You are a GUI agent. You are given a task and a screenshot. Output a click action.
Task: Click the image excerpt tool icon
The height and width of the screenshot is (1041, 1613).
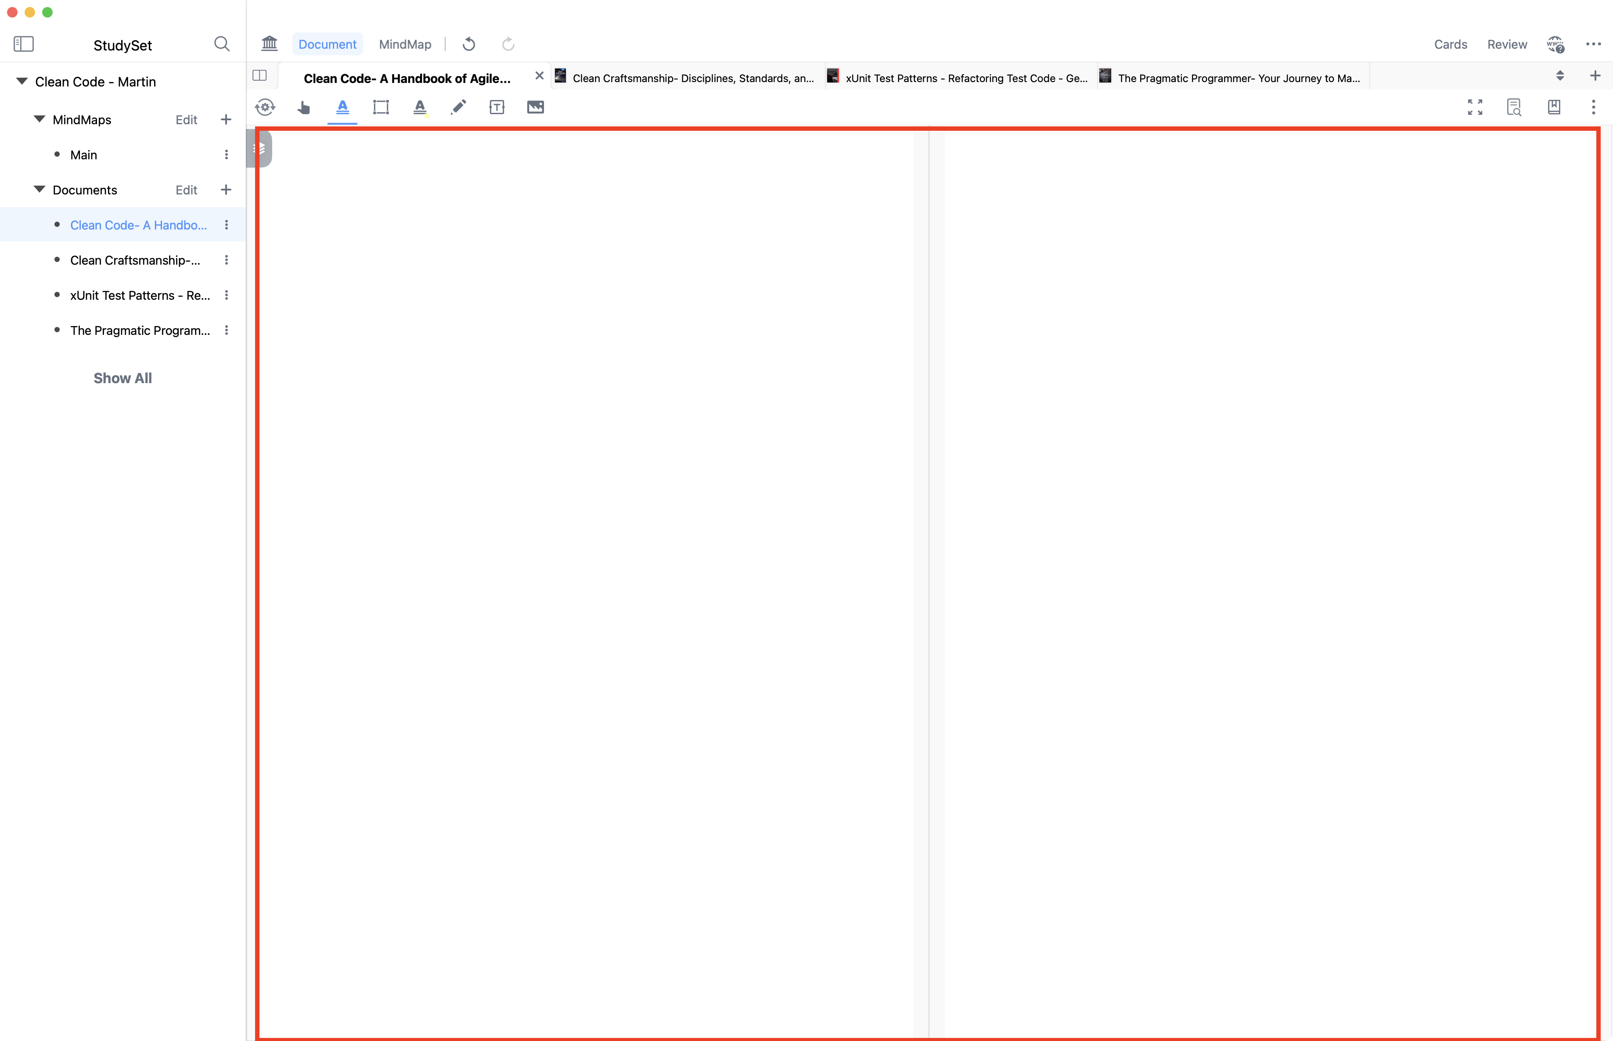click(536, 108)
